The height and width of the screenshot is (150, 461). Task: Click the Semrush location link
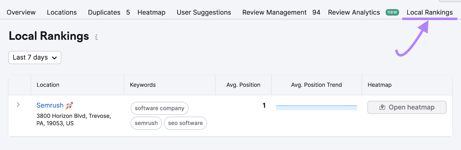(x=50, y=105)
